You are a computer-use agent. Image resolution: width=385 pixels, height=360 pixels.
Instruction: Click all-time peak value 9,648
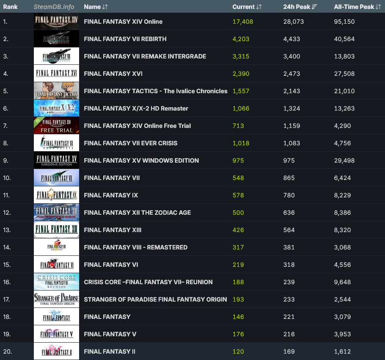click(342, 282)
